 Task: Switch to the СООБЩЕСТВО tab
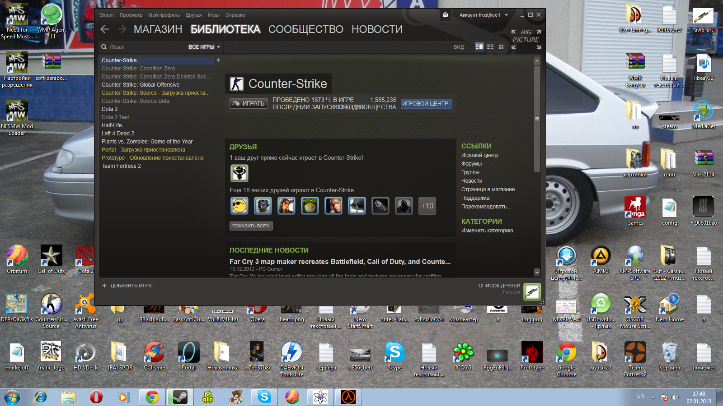click(306, 29)
